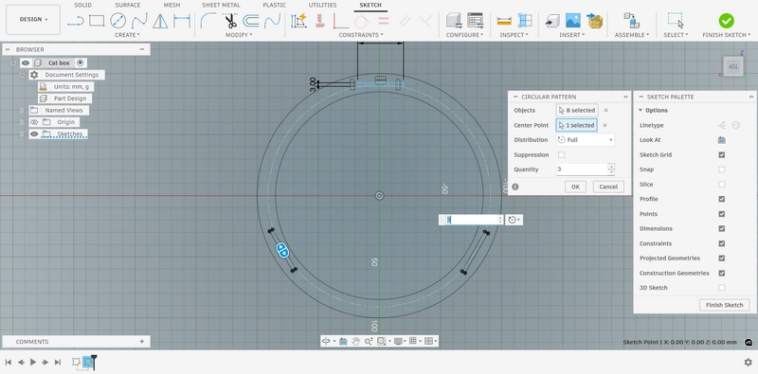Select the Measure tool icon
This screenshot has width=758, height=374.
504,21
